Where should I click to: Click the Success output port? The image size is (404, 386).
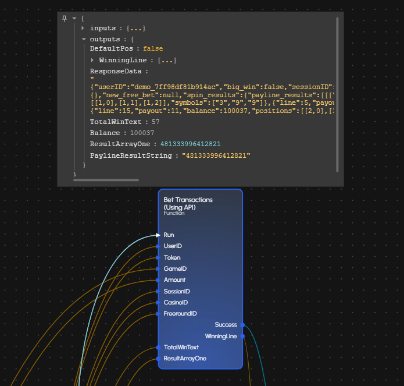click(x=242, y=325)
